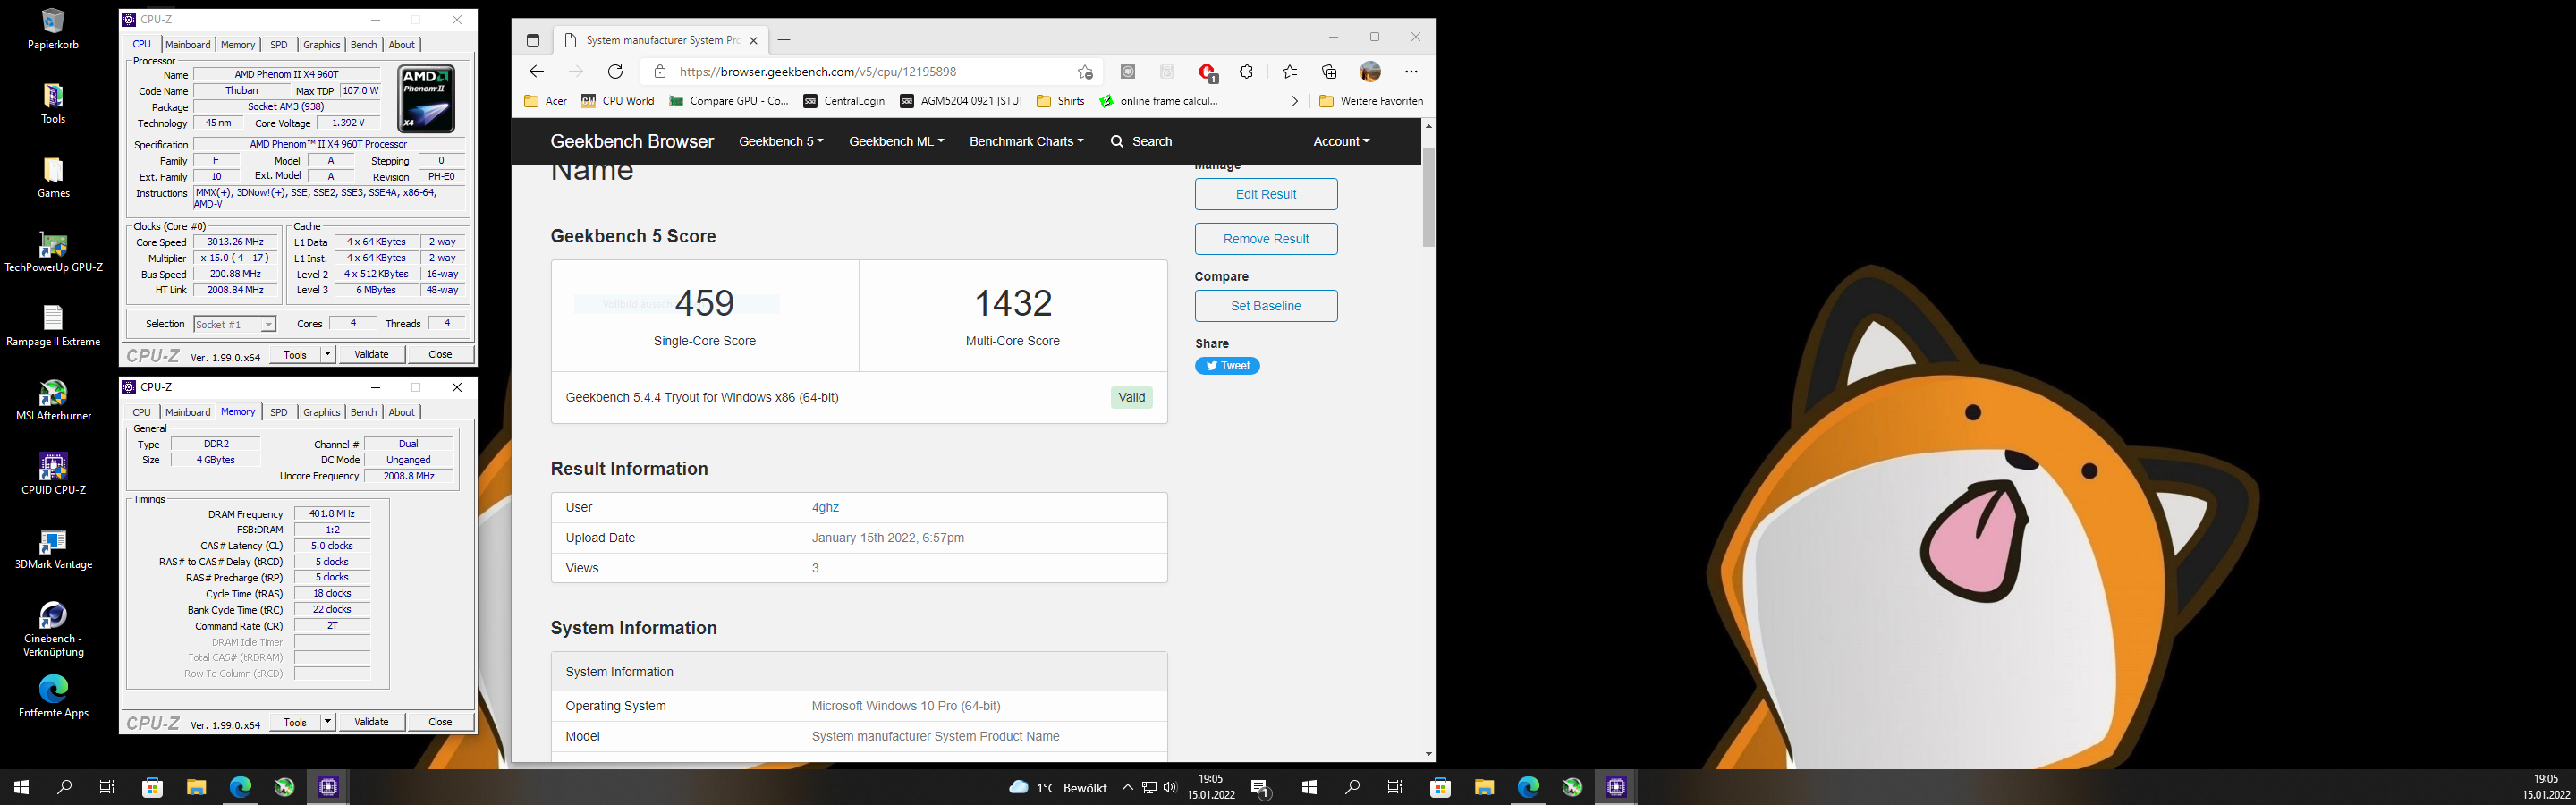Click the Close button in Memory CPU-Z window

coord(440,722)
